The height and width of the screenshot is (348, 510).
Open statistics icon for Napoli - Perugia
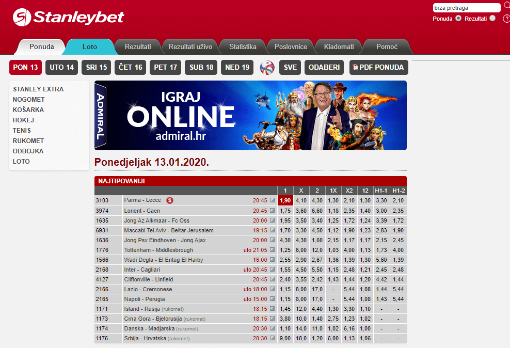(272, 298)
